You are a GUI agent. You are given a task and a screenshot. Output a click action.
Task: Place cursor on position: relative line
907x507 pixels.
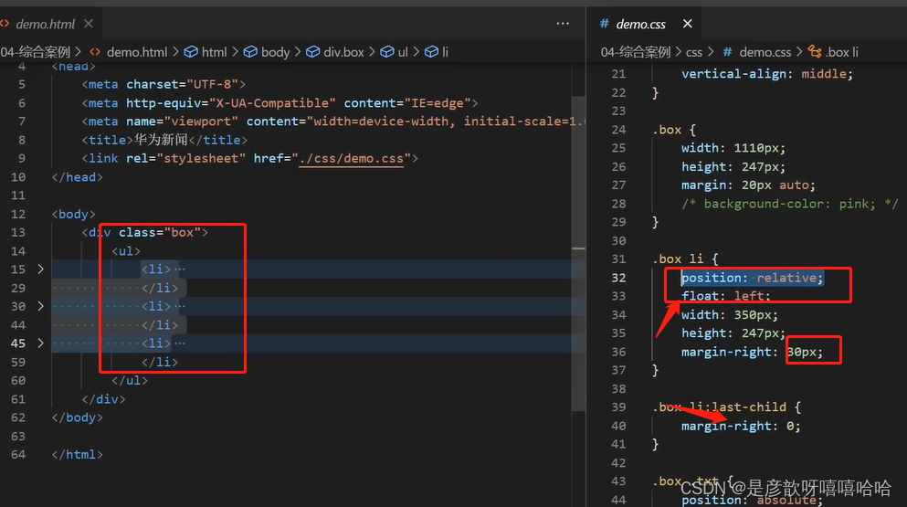tap(751, 278)
